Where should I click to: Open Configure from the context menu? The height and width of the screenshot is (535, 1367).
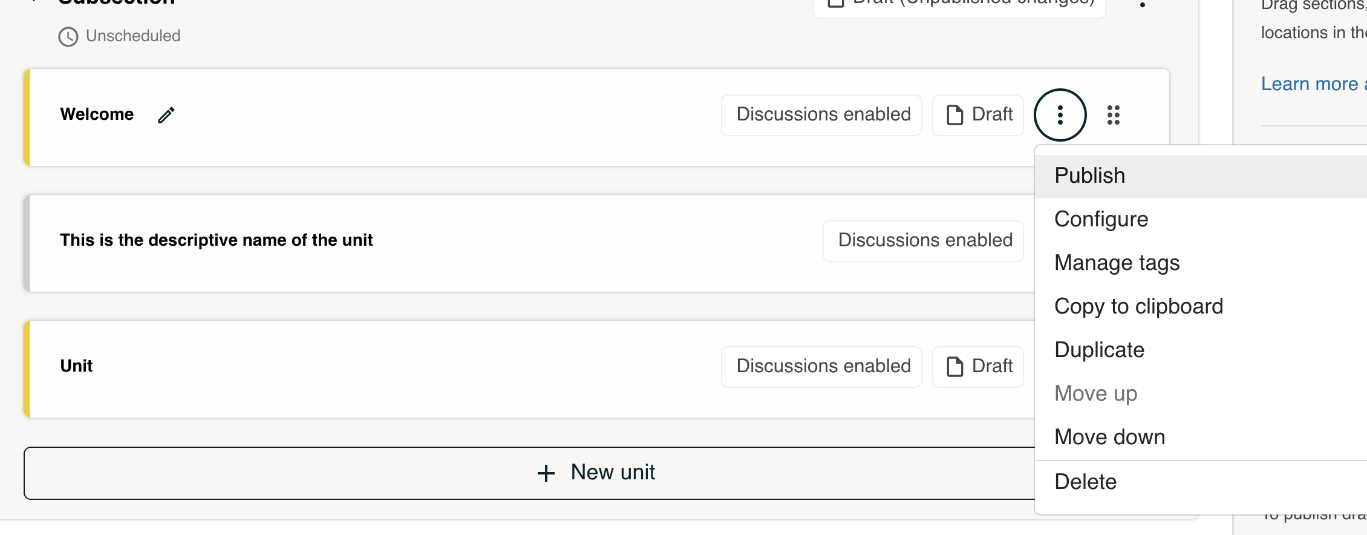[x=1101, y=219]
